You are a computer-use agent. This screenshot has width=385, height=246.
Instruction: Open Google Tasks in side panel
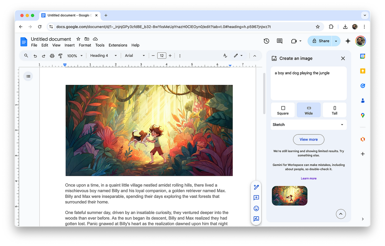coord(363,86)
